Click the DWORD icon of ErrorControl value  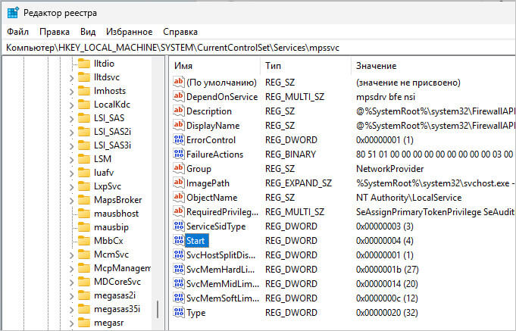(178, 140)
